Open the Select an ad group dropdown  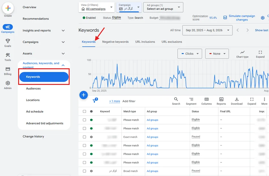[163, 7]
